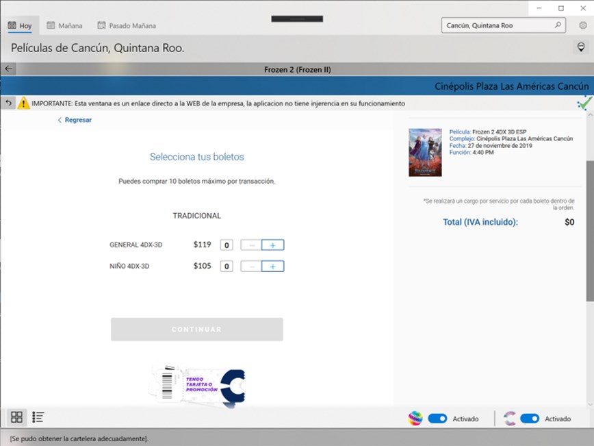Click the colorful Cinemex logo icon
Screen dimensions: 594x446
pyautogui.click(x=415, y=419)
